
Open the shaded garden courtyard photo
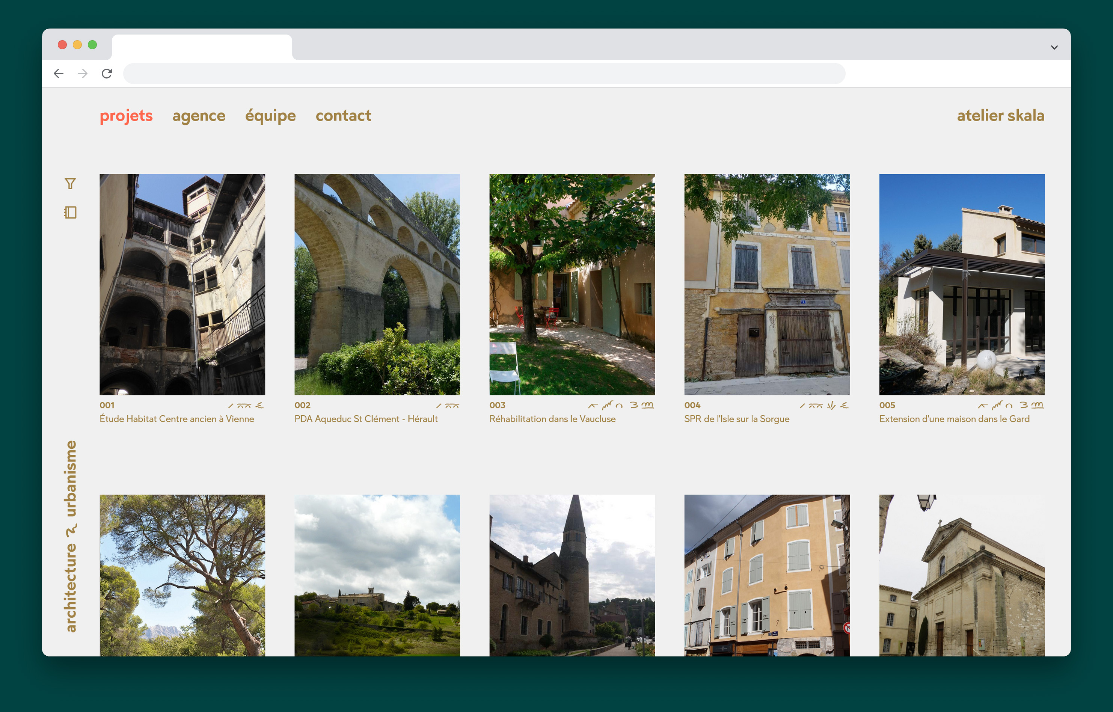(572, 284)
